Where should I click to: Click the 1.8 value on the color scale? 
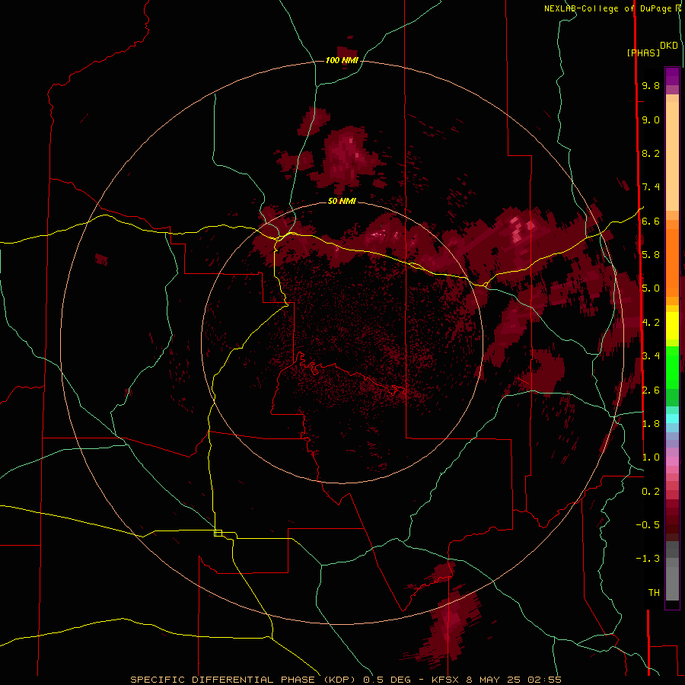(651, 424)
